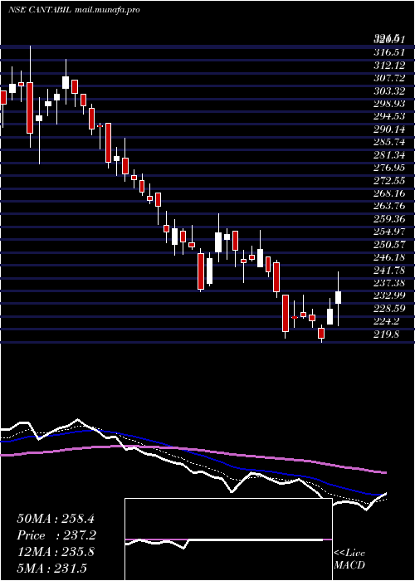
Task: Select the Price : 237.2 legend entry
Action: [x=56, y=535]
